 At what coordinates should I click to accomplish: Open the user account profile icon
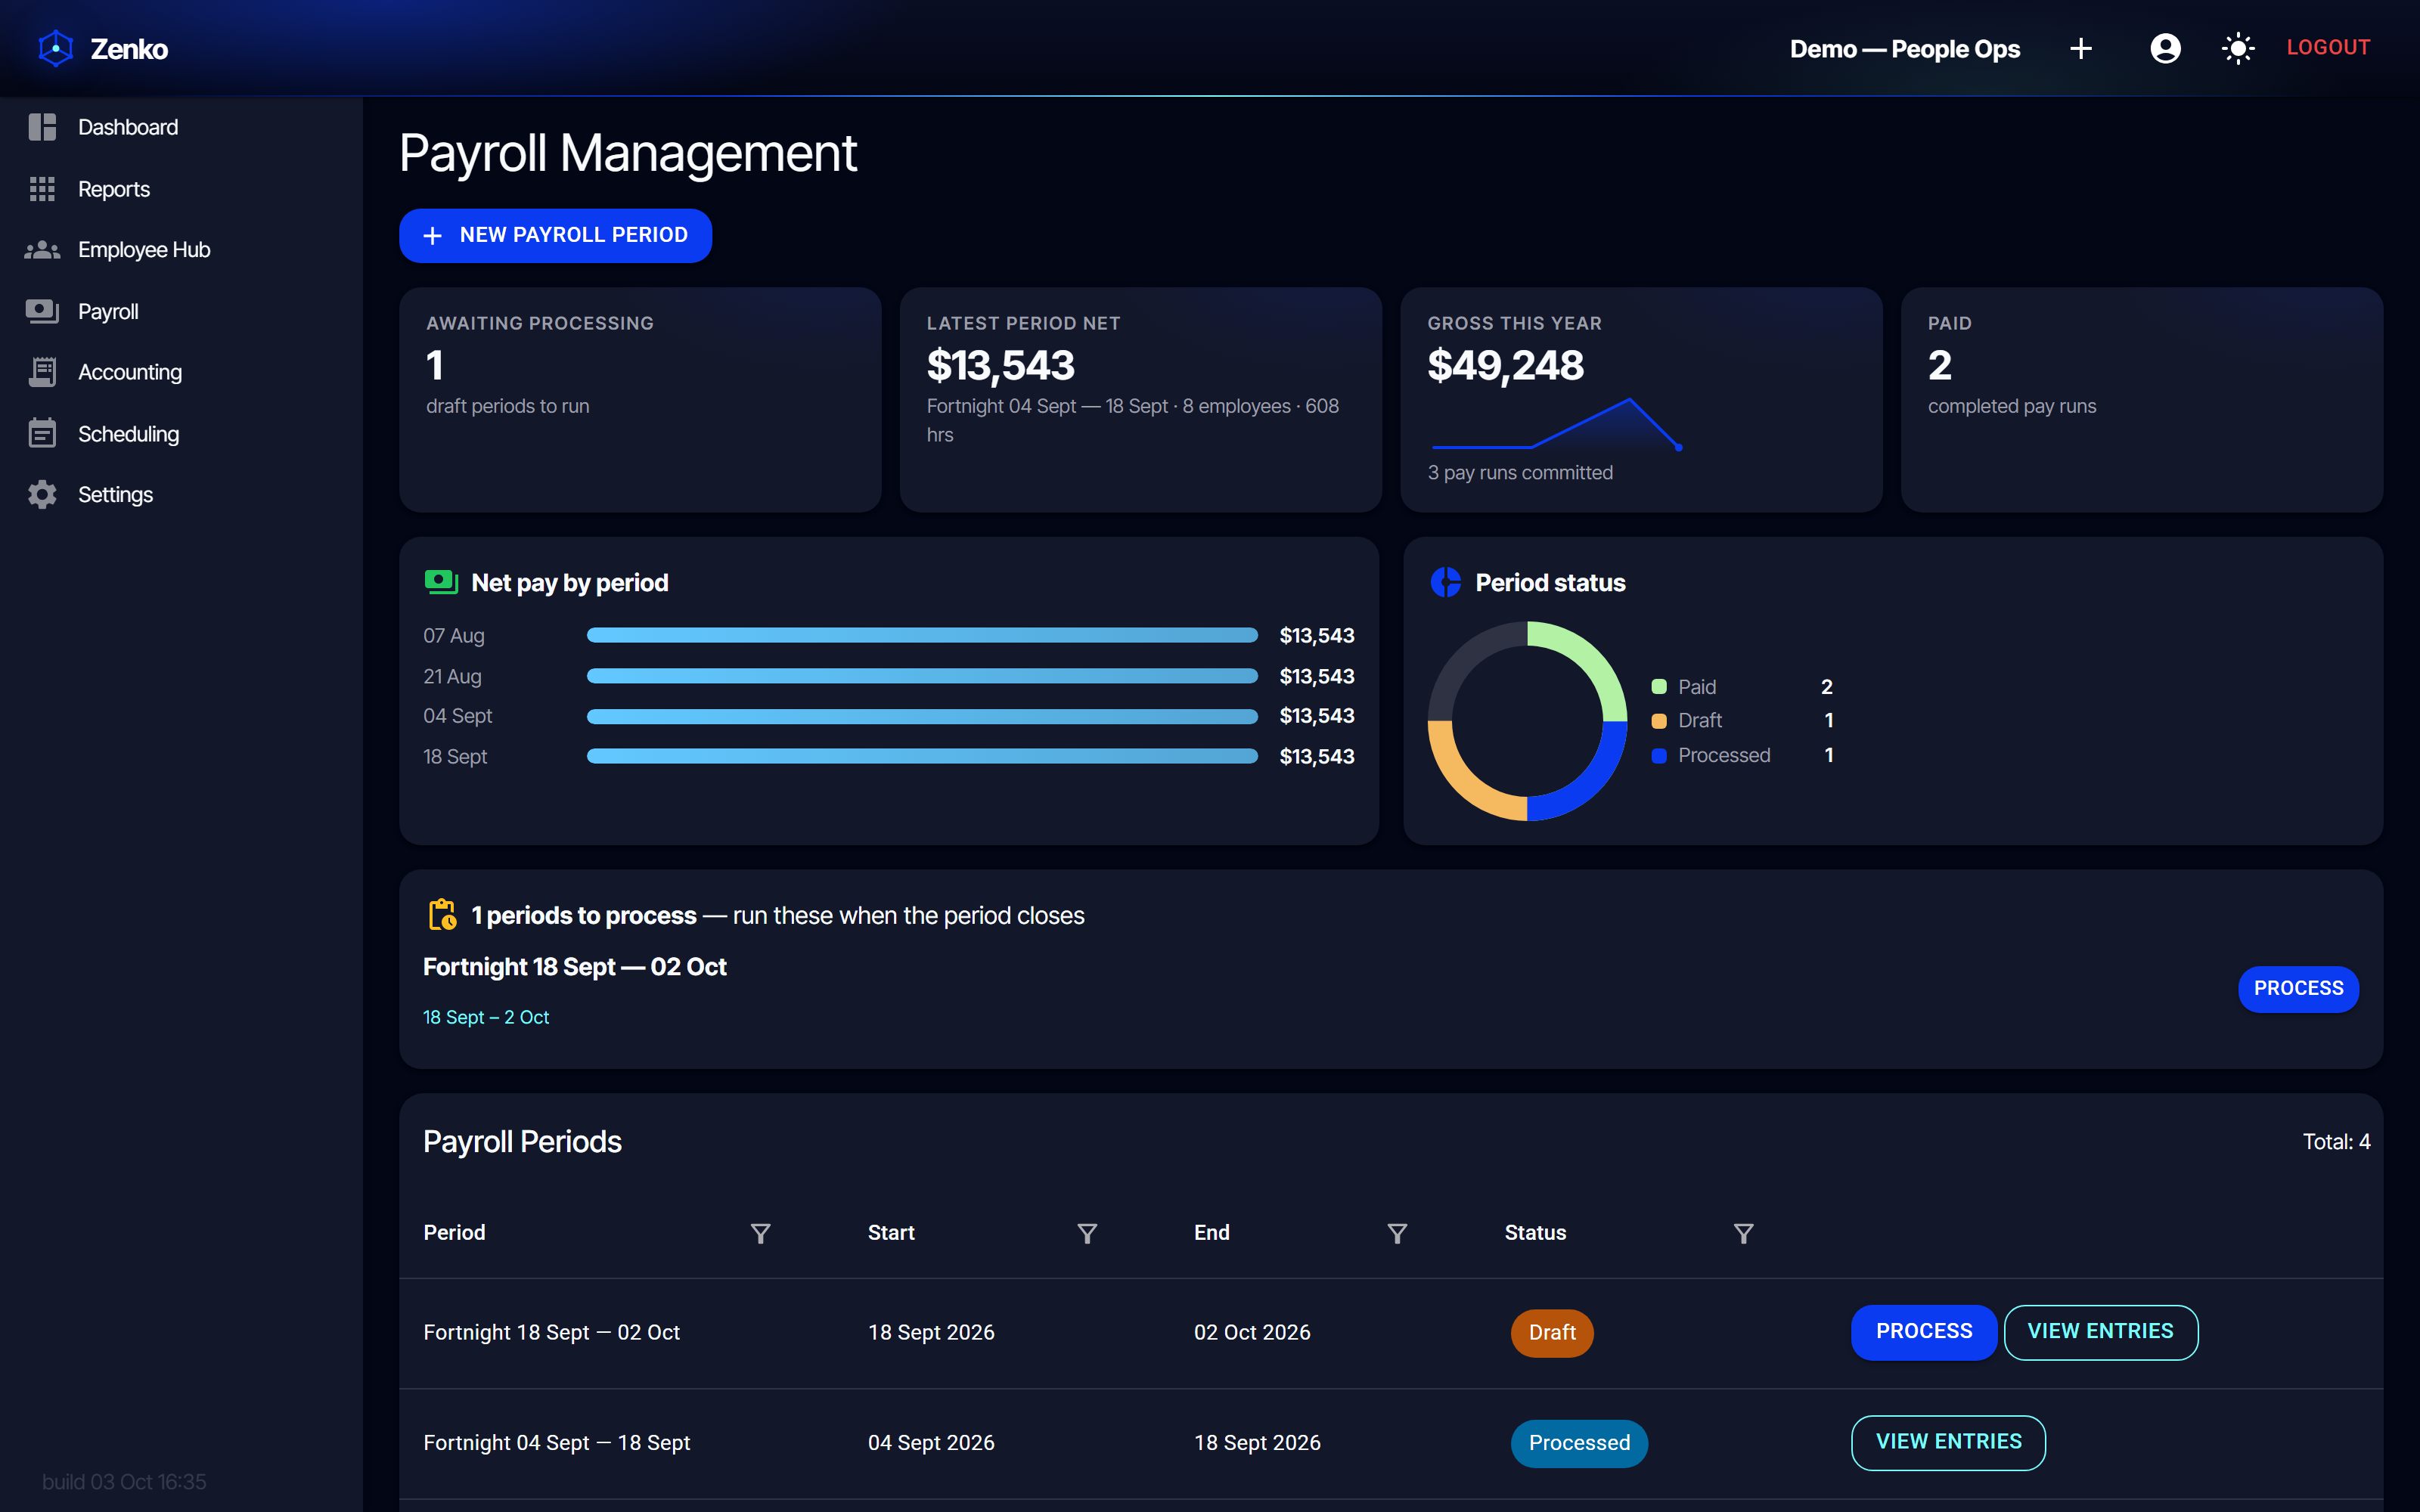[2165, 48]
